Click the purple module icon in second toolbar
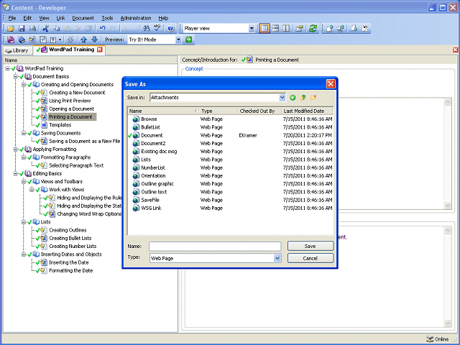This screenshot has height=345, width=460. pyautogui.click(x=11, y=40)
